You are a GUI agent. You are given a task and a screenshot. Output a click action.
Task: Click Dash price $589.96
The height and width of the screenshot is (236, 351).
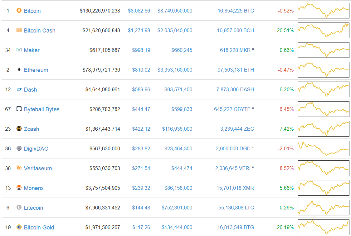pos(141,89)
